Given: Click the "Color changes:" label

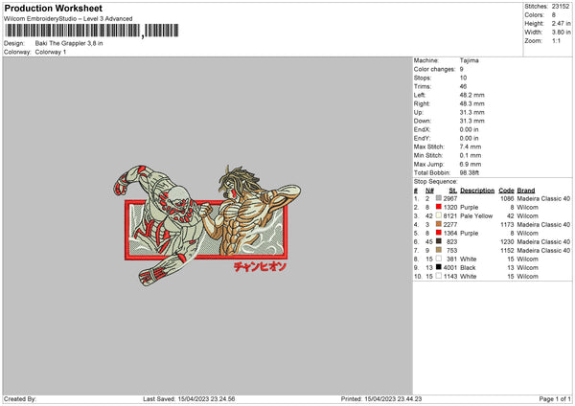Looking at the screenshot, I should [x=434, y=69].
